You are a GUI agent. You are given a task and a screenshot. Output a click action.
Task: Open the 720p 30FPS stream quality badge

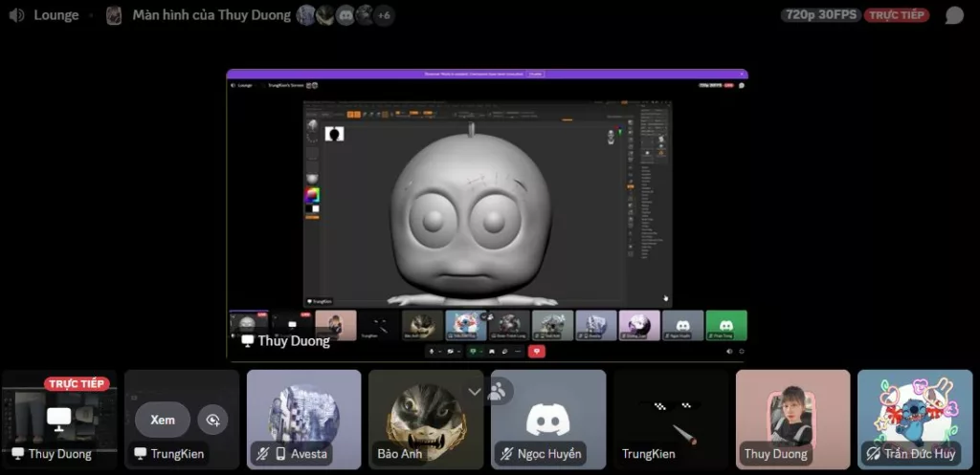tap(820, 15)
